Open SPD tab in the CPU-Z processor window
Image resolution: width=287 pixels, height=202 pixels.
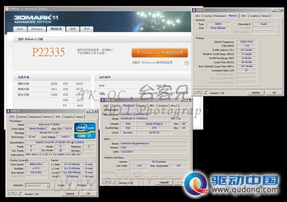[x=58, y=117]
